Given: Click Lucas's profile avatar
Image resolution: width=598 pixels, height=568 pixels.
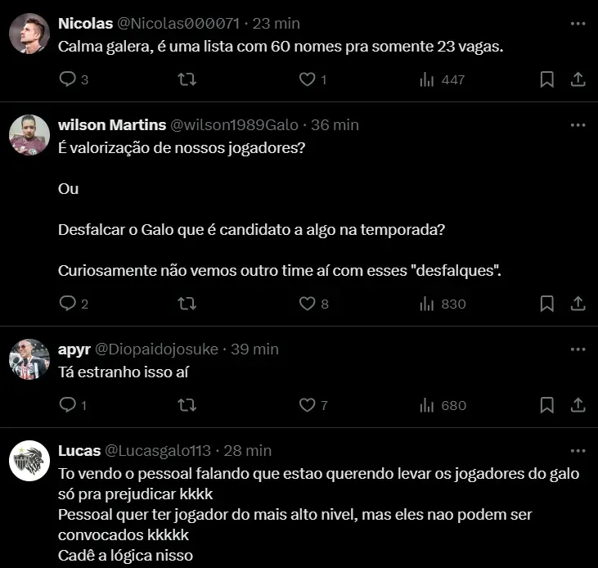Looking at the screenshot, I should tap(29, 462).
